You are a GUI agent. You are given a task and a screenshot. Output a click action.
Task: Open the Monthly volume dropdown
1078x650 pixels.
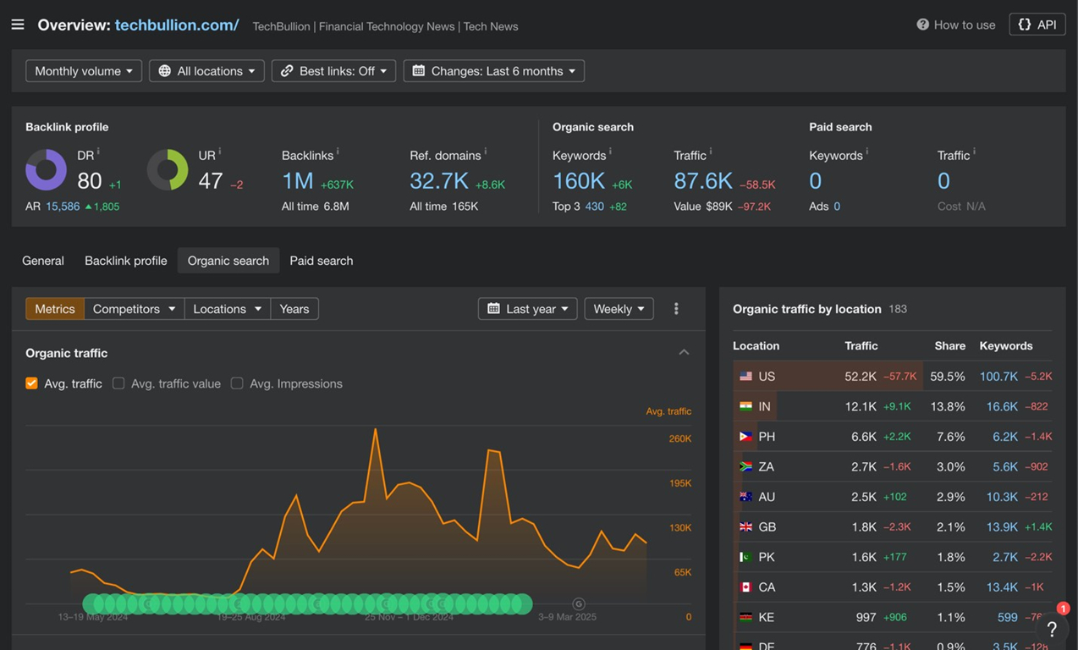(84, 71)
